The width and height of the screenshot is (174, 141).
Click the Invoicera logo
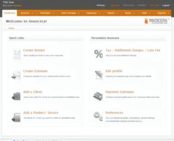coord(157,21)
